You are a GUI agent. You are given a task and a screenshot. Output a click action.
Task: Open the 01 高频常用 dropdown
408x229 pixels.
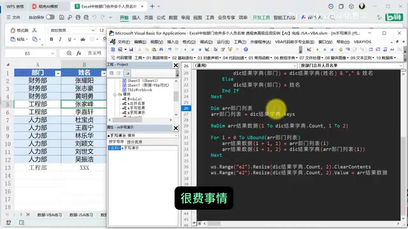158,58
